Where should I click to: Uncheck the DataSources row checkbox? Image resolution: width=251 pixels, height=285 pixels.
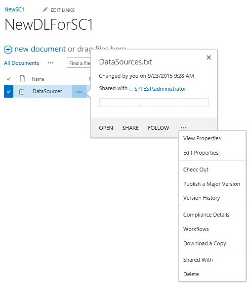pos(8,92)
